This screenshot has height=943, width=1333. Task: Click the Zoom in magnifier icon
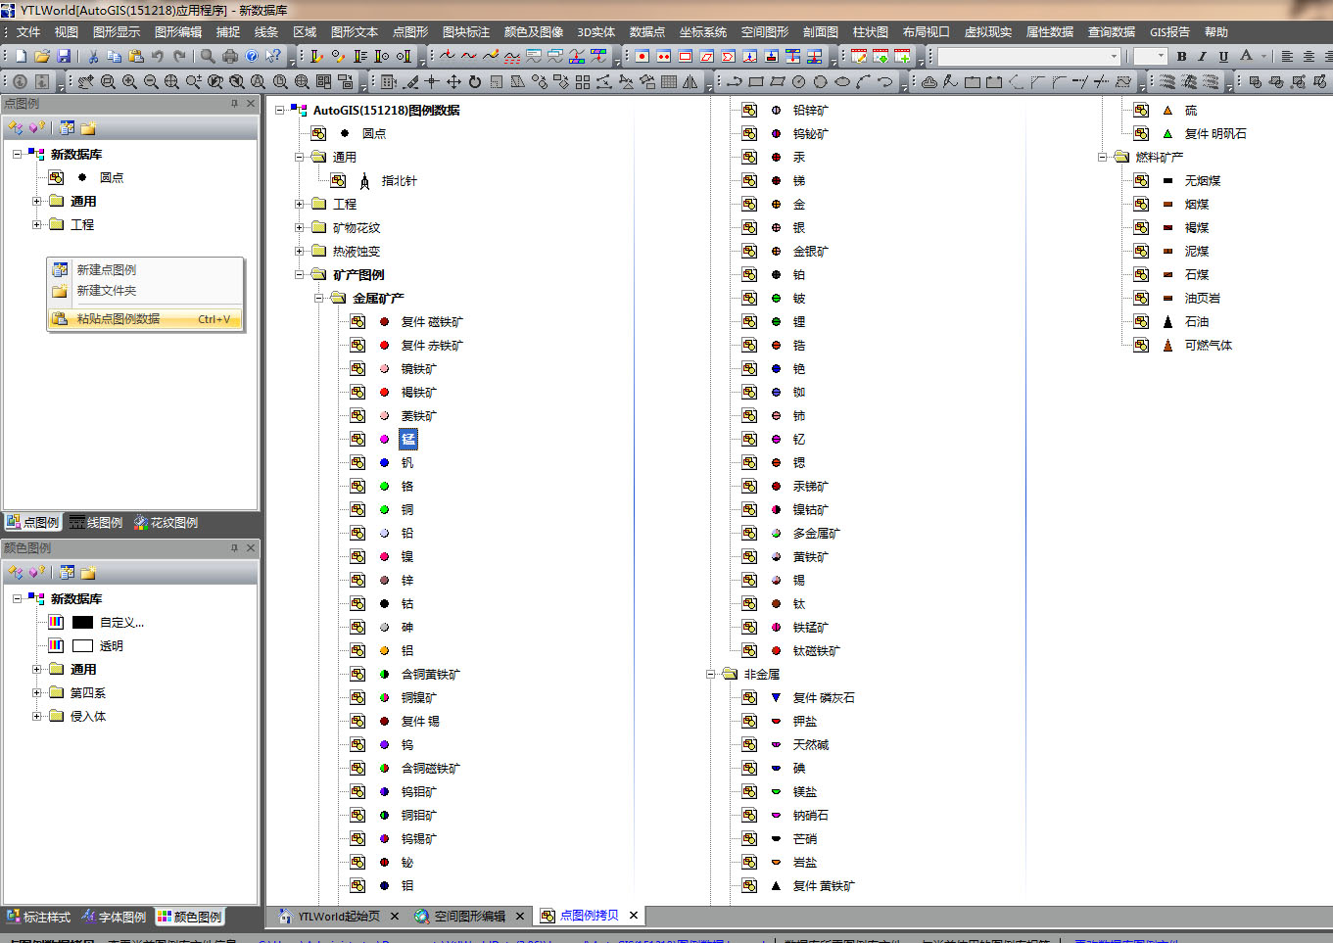[129, 82]
